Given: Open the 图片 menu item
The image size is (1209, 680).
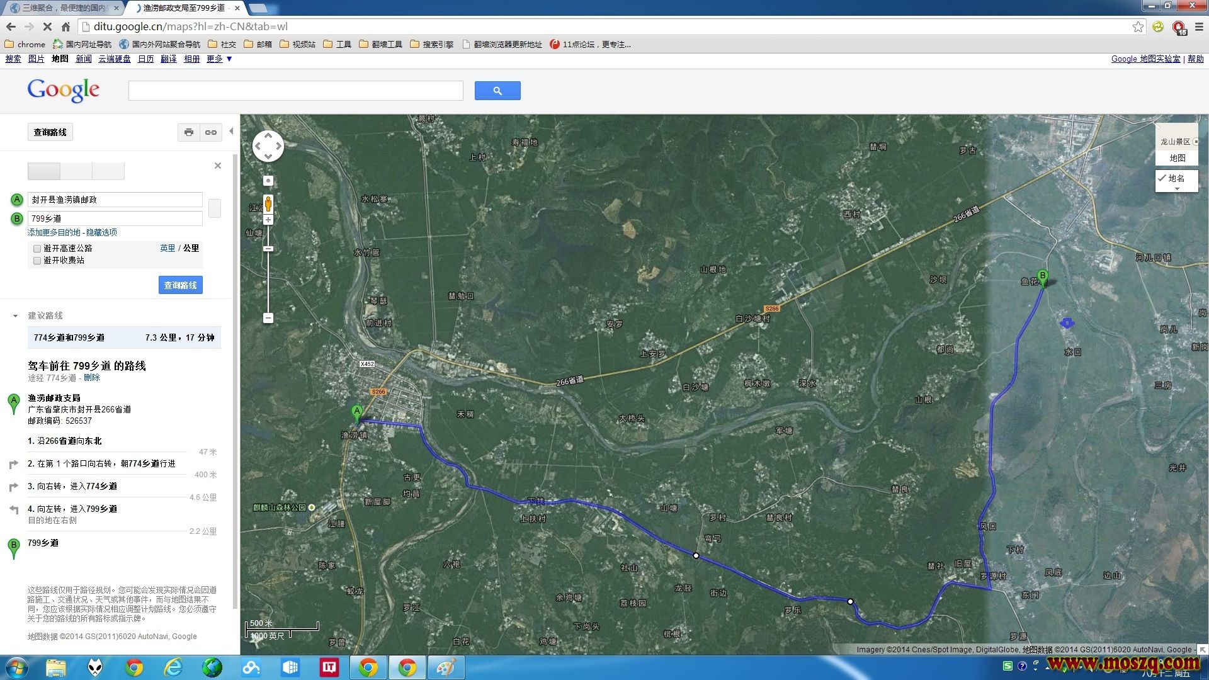Looking at the screenshot, I should coord(36,59).
